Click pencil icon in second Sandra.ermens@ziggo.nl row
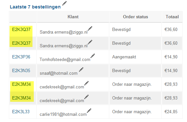Image resolution: width=187 pixels, height=122 pixels. [x=90, y=42]
